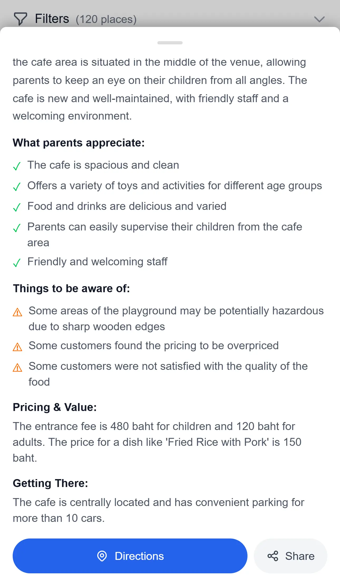
Task: Expand the Filters chevron arrow
Action: click(319, 19)
